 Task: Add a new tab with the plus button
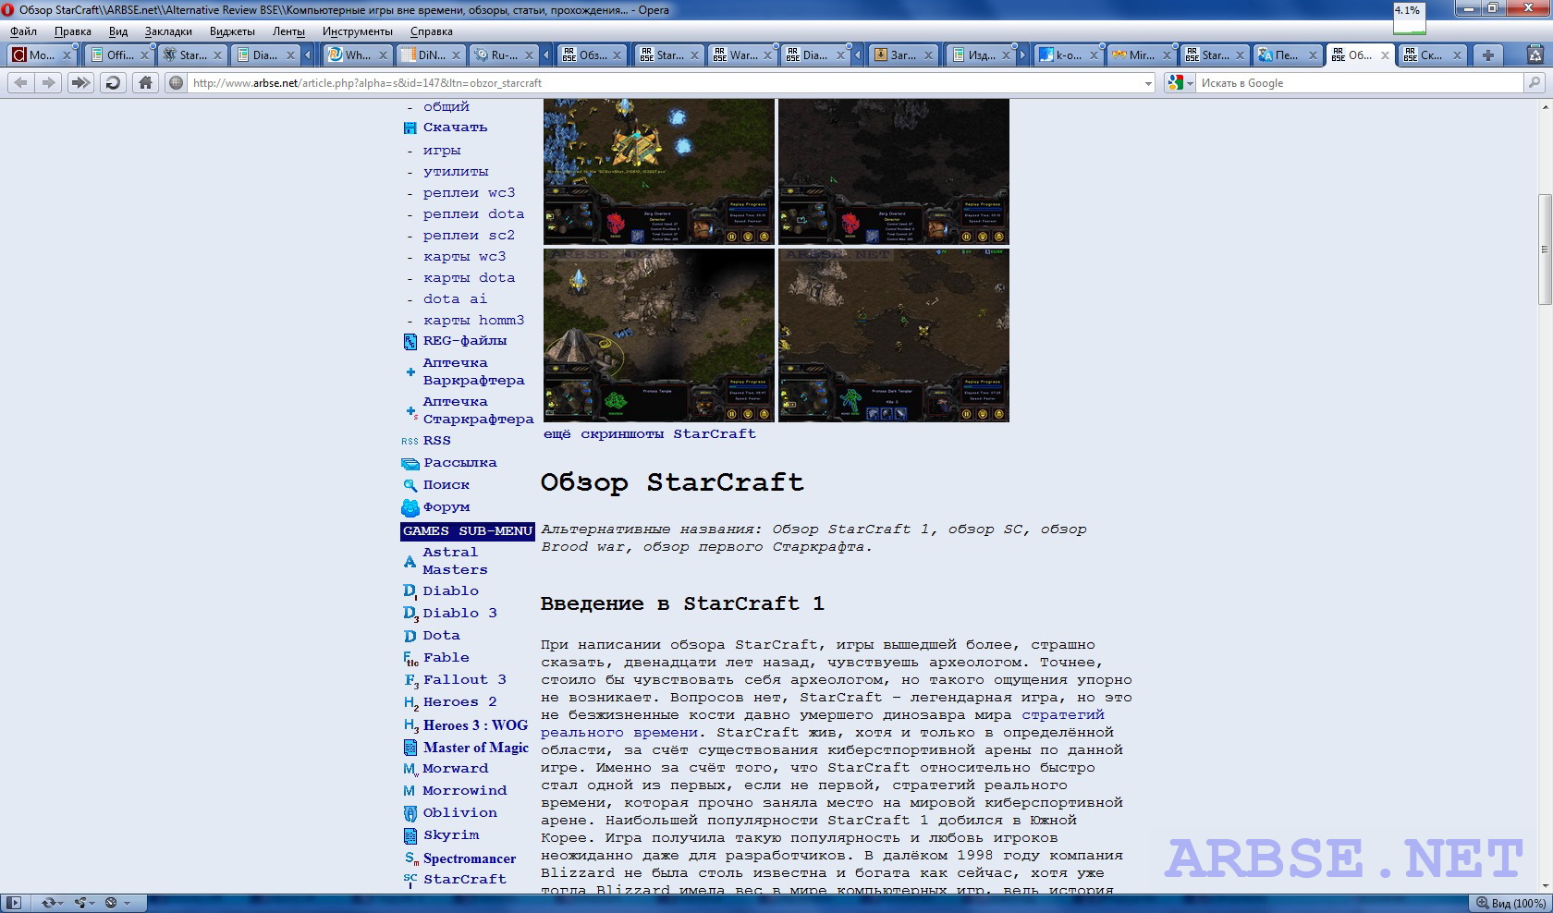coord(1488,55)
